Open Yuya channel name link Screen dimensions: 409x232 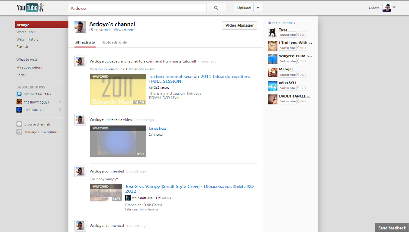(x=283, y=29)
